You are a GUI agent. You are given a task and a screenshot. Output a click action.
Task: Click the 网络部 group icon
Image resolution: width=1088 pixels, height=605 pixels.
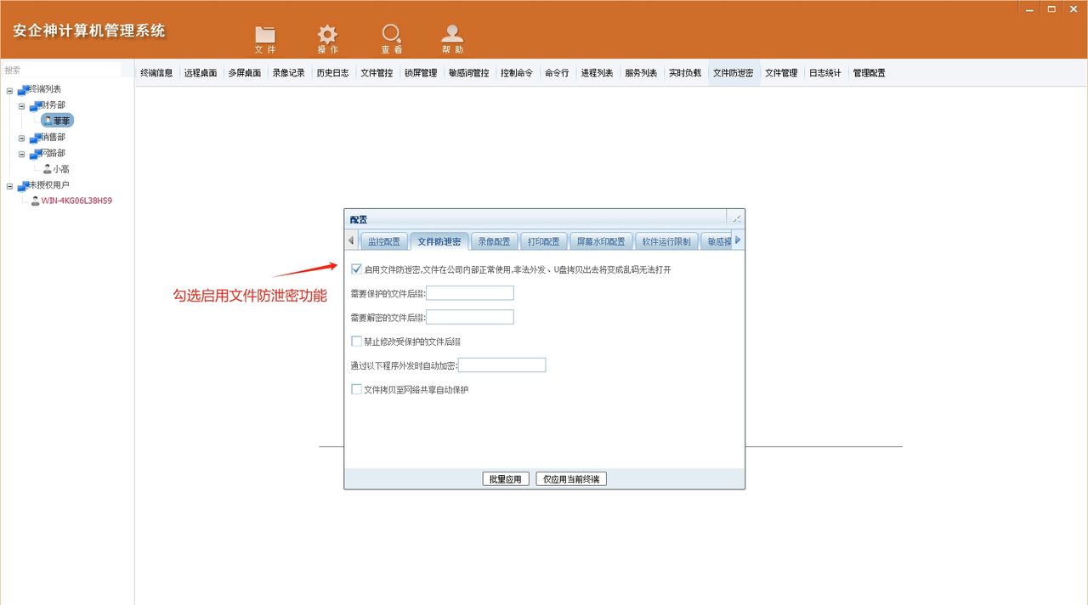coord(34,154)
